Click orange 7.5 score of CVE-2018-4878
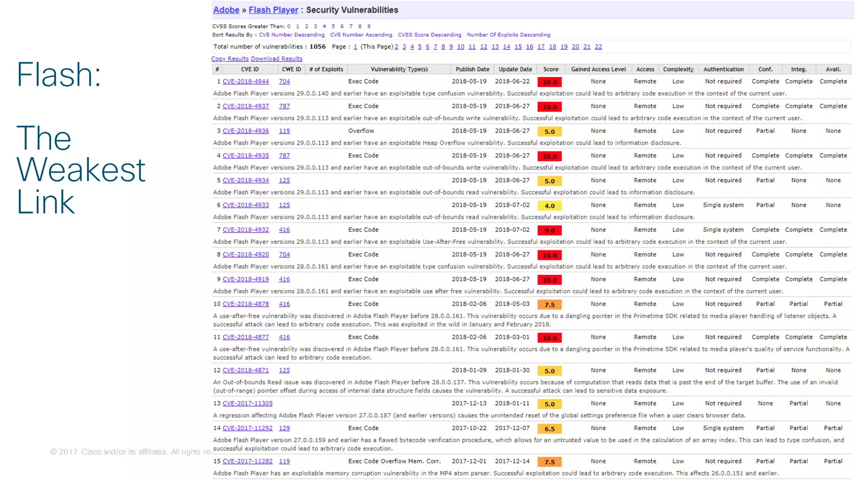Screen dimensions: 855x481 pos(549,305)
